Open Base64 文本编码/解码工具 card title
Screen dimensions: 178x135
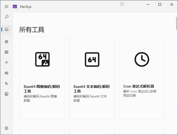[91, 89]
